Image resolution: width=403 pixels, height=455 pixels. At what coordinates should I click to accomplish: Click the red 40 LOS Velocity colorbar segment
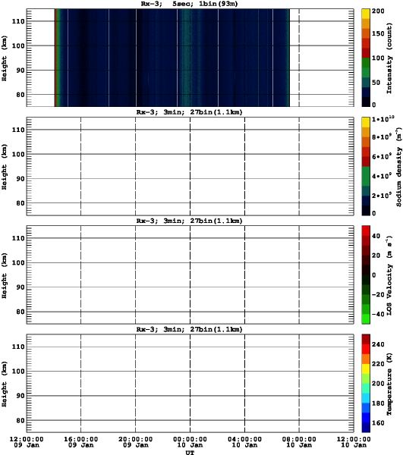click(x=366, y=231)
